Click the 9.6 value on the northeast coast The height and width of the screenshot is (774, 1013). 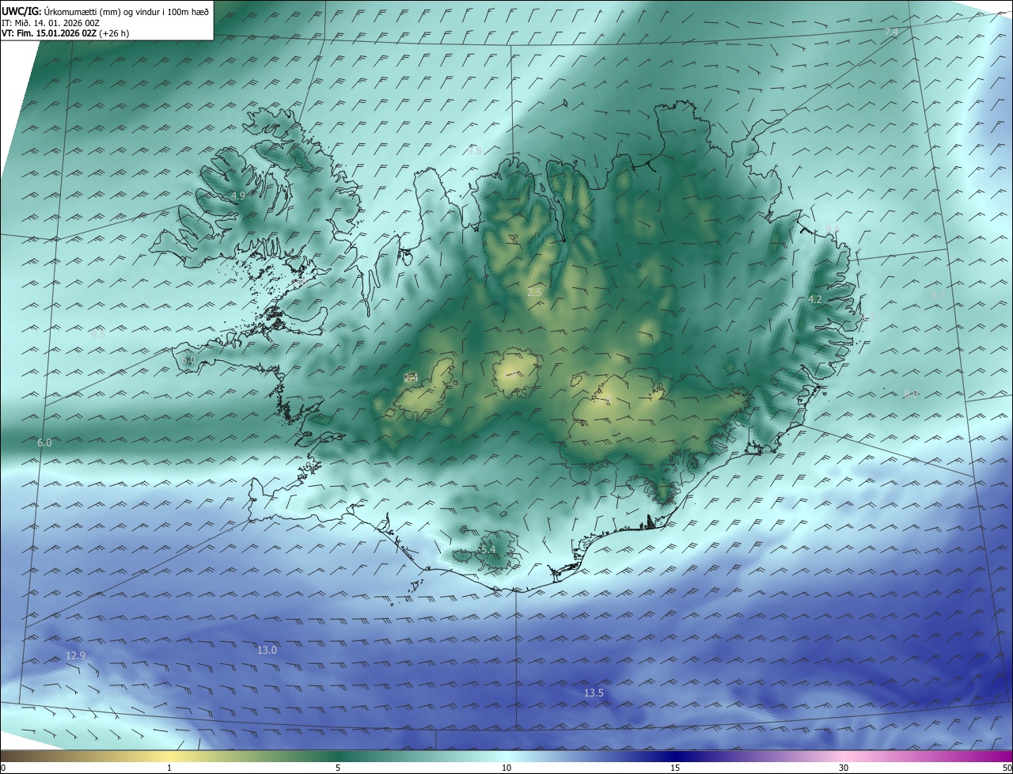[x=833, y=228]
